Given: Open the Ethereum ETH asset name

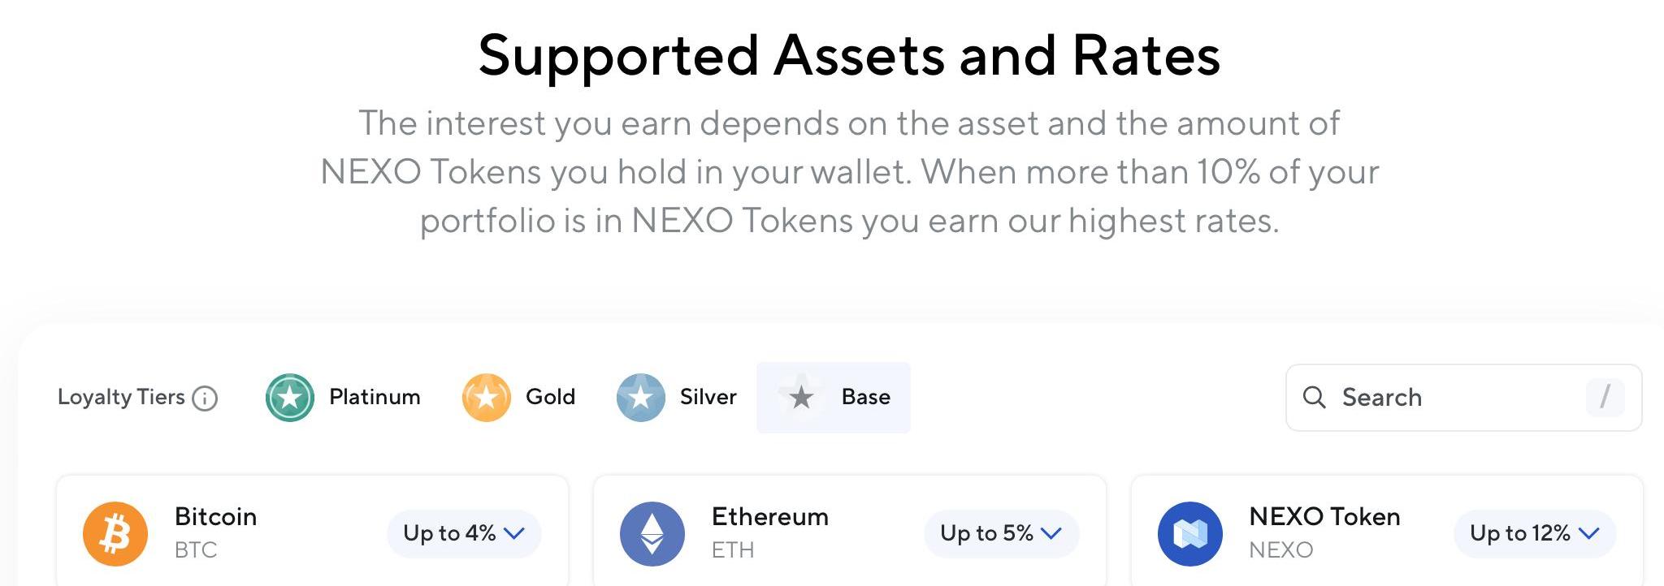Looking at the screenshot, I should pos(769,517).
